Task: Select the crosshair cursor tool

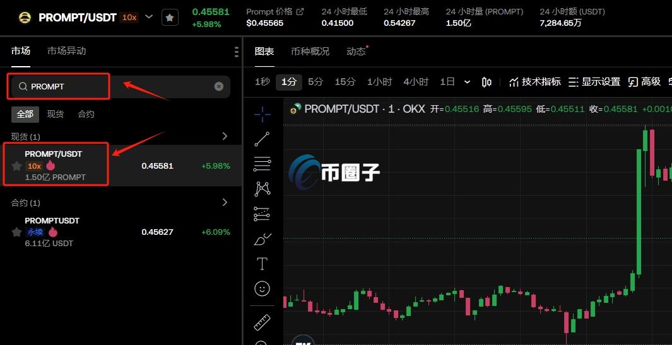Action: 262,114
